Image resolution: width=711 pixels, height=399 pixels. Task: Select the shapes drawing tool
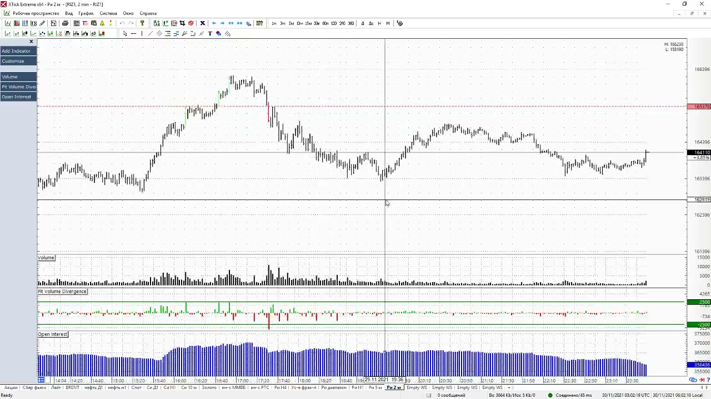[218, 34]
